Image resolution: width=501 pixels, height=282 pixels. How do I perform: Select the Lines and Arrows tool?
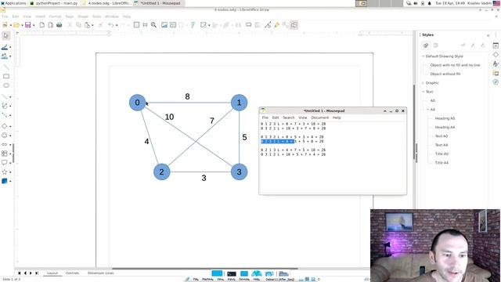coord(5,96)
